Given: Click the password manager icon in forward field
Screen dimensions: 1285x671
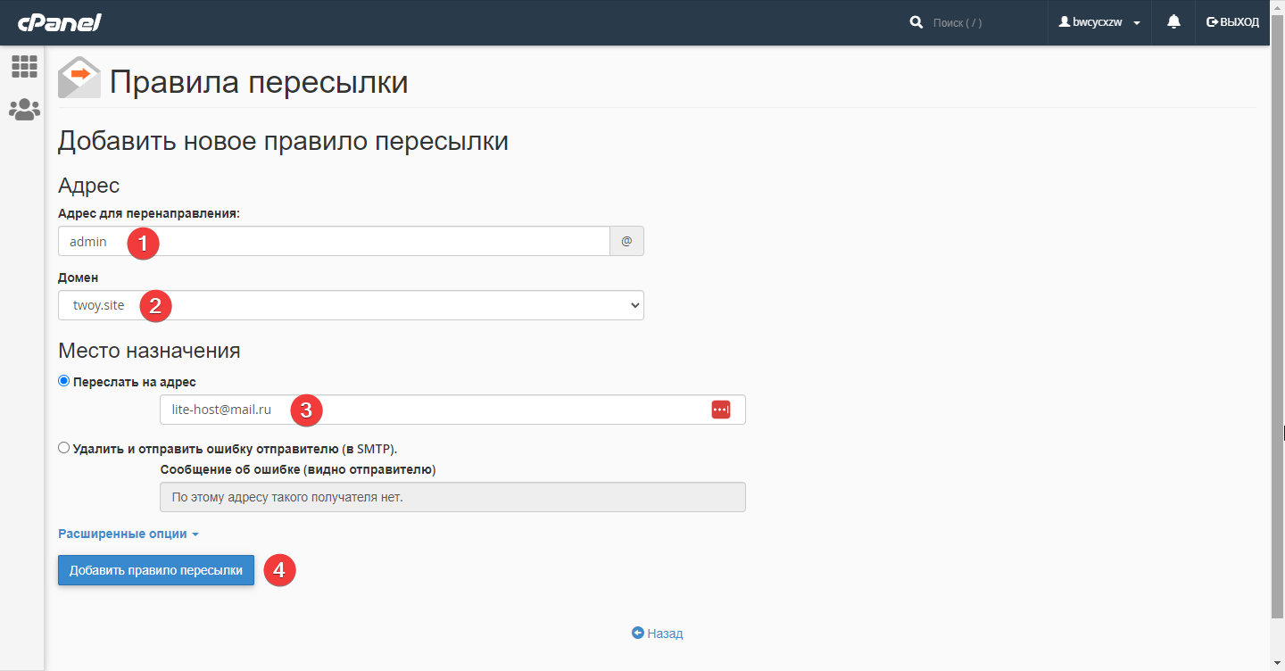Looking at the screenshot, I should coord(721,410).
